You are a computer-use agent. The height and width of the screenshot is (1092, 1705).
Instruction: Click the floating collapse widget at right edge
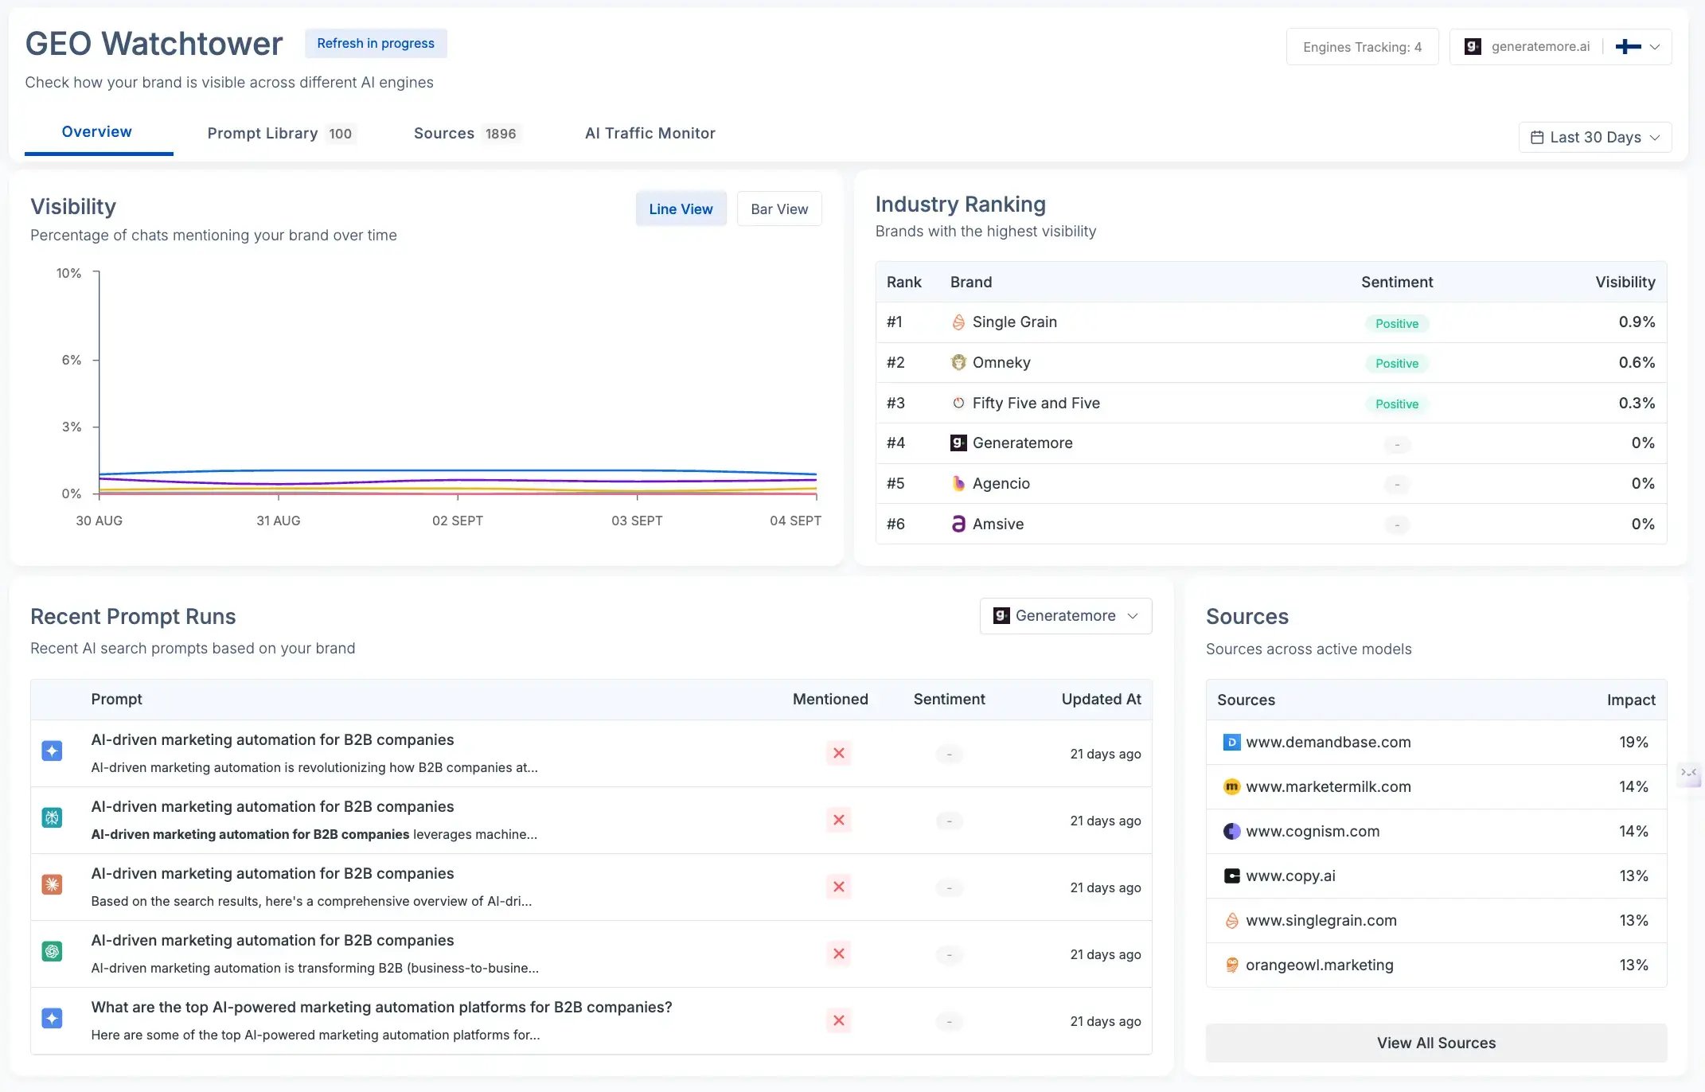pos(1688,773)
